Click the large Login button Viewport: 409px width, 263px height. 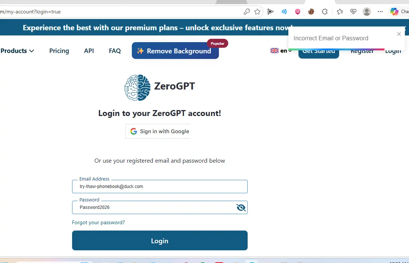point(159,240)
